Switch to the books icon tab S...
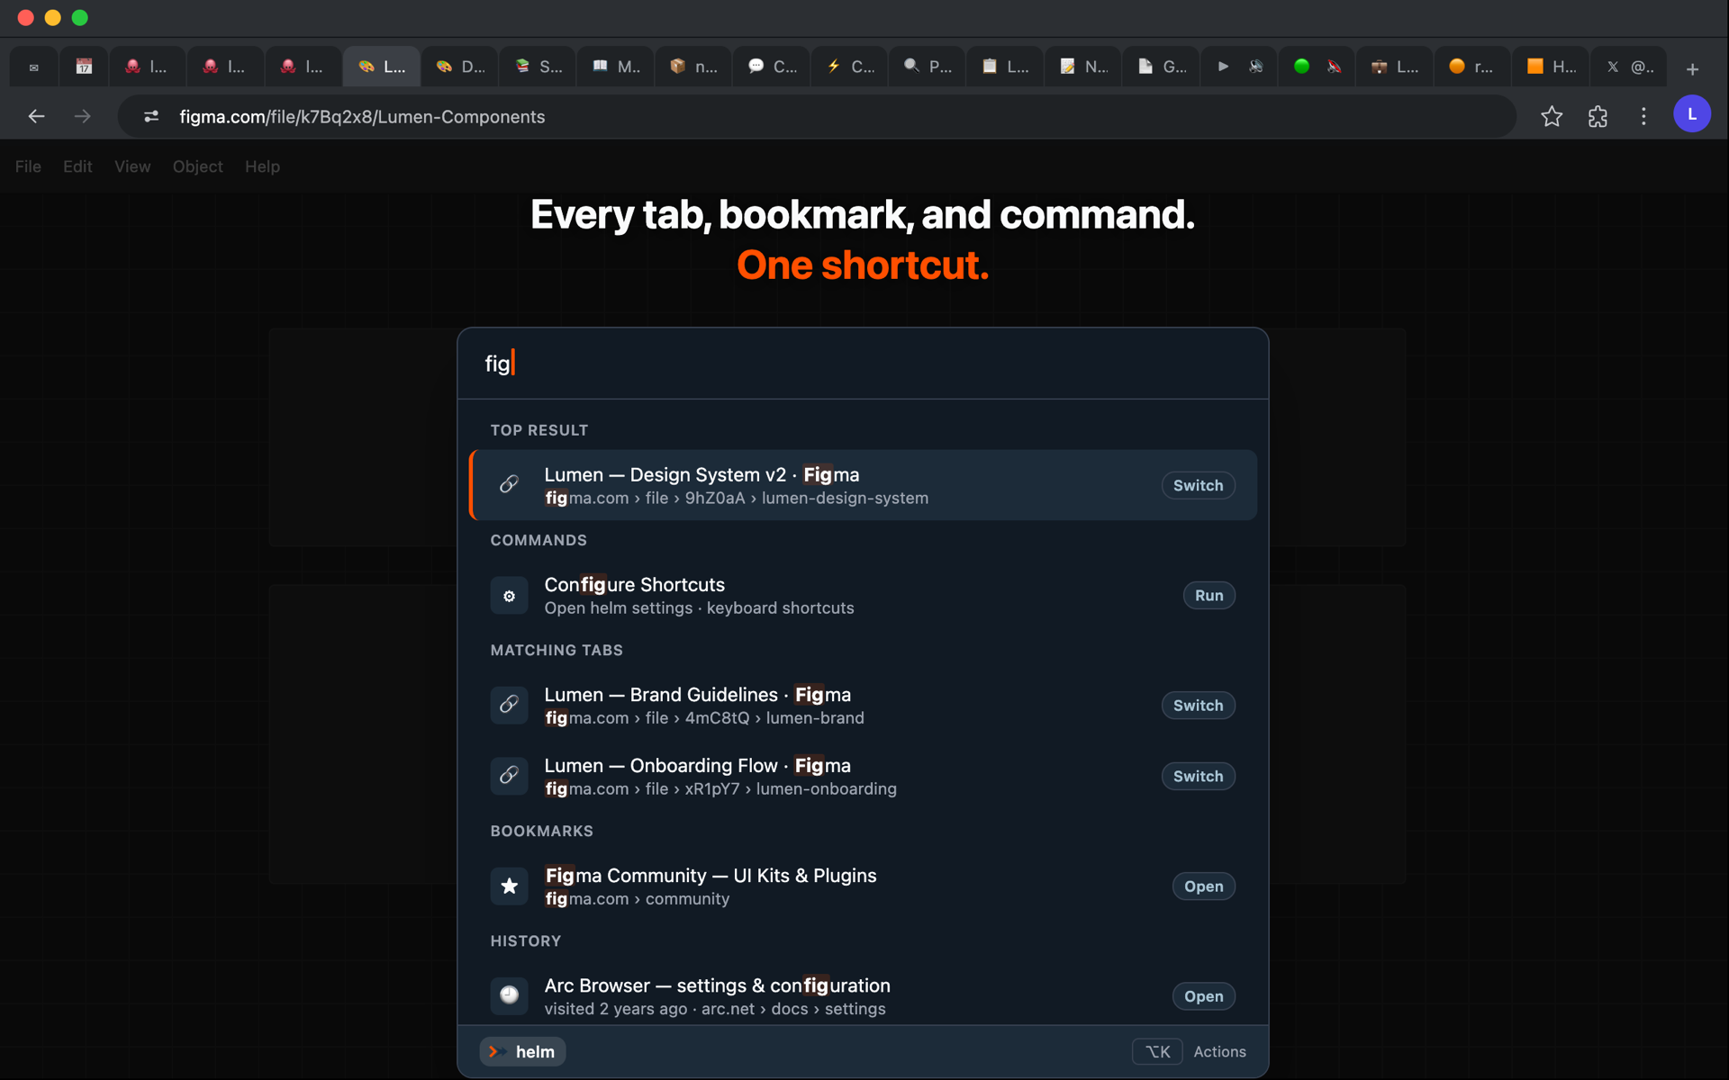The width and height of the screenshot is (1729, 1080). (x=539, y=67)
